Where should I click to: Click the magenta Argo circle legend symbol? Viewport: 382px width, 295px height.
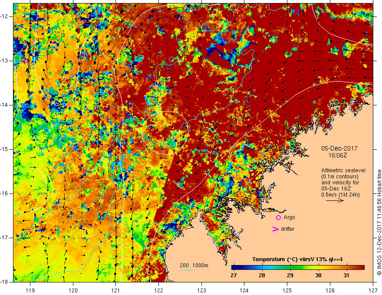pos(278,218)
